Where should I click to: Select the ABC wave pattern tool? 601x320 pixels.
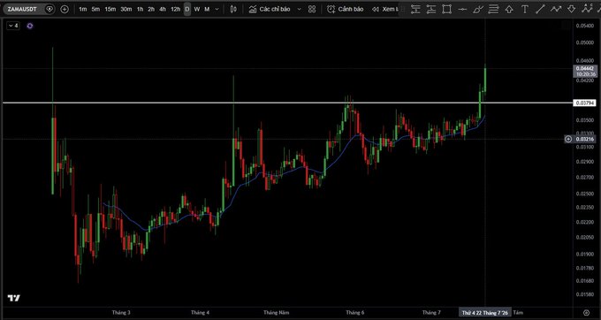pos(587,9)
